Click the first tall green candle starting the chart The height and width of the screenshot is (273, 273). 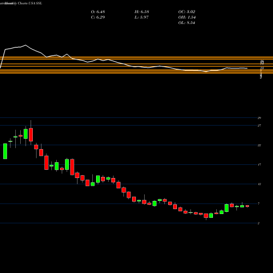tap(5, 151)
